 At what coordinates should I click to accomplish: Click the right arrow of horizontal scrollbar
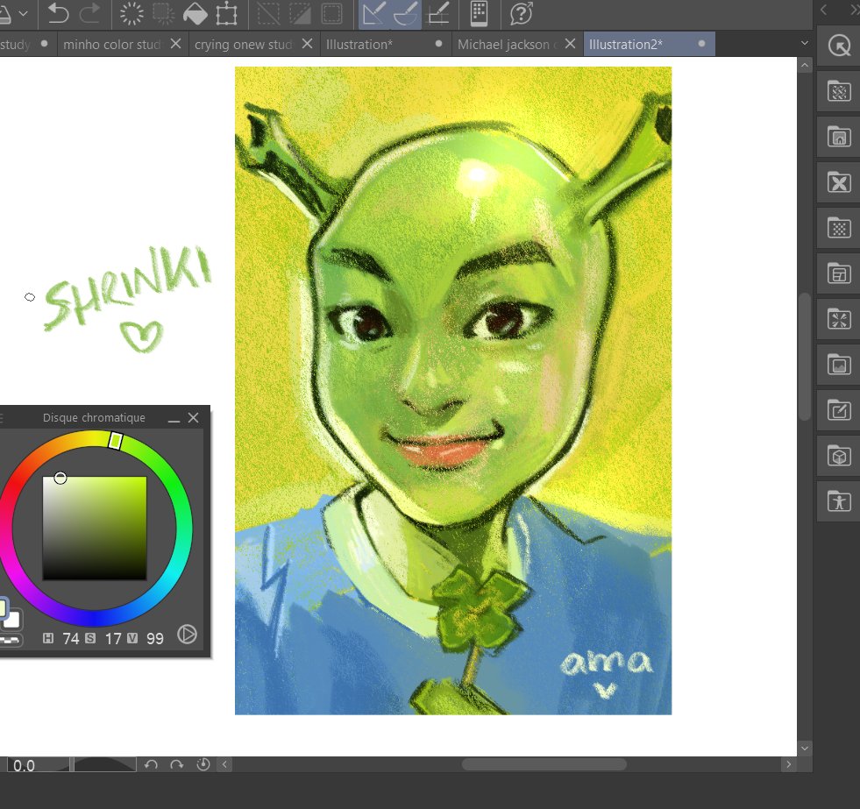coord(789,764)
